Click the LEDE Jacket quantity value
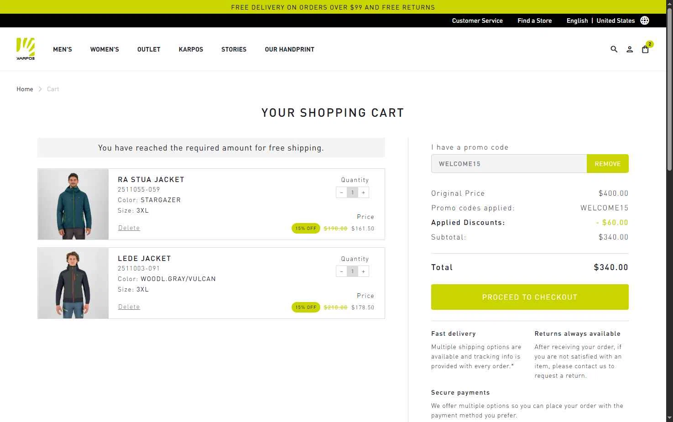Image resolution: width=673 pixels, height=422 pixels. point(352,271)
